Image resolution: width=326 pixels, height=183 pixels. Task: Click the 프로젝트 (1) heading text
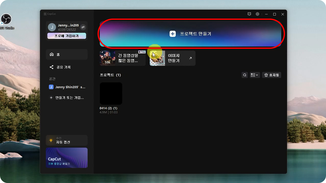[x=110, y=75]
